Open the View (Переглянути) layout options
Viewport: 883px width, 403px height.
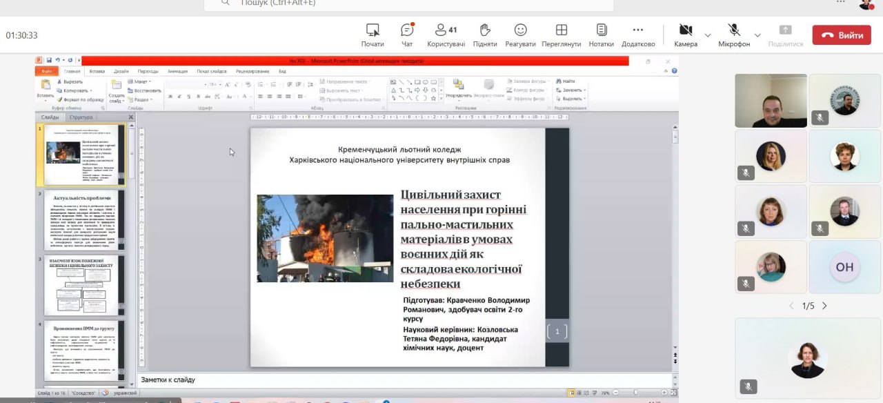[x=561, y=35]
